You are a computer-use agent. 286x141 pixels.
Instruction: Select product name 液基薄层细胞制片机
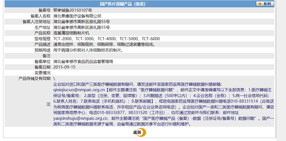(x=71, y=33)
